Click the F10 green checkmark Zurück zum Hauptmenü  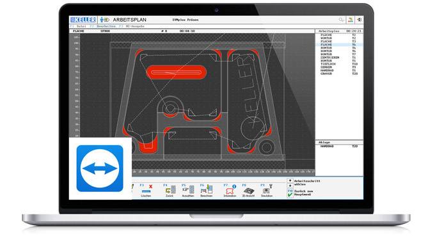coord(290,193)
